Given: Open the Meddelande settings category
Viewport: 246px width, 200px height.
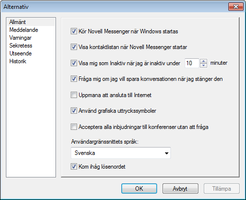Looking at the screenshot, I should [31, 30].
